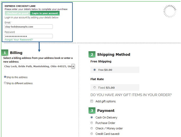Click the Billing step 1 badge
181x137 pixels.
coord(5,53)
